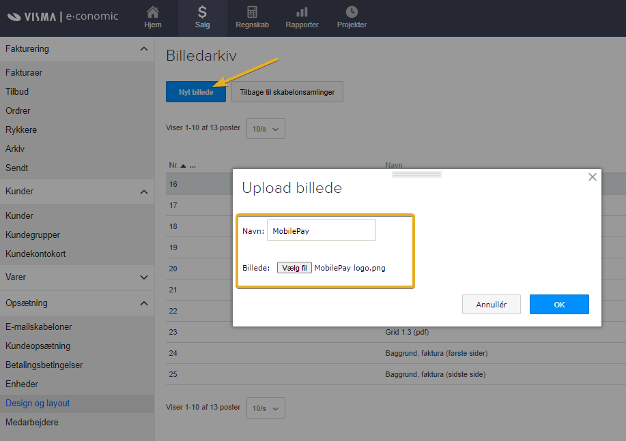The width and height of the screenshot is (626, 441).
Task: Go to Fakturaer in sidebar
Action: (x=24, y=72)
